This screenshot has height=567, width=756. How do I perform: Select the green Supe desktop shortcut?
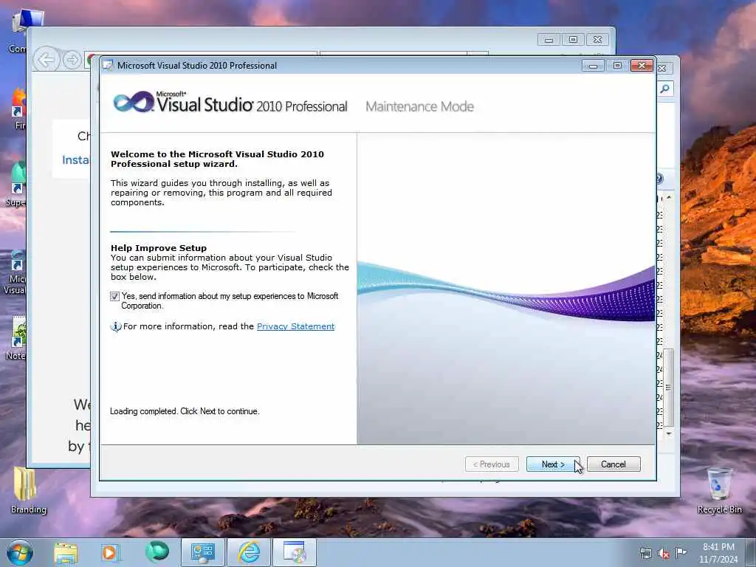pyautogui.click(x=16, y=184)
